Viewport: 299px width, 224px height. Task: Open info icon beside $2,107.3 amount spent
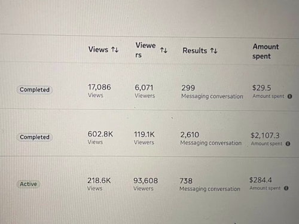click(x=288, y=143)
